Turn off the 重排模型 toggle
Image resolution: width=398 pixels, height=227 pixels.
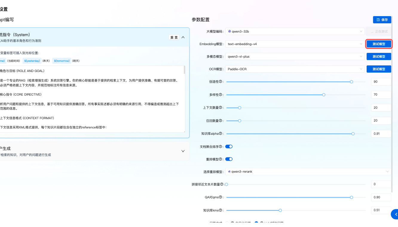229,159
